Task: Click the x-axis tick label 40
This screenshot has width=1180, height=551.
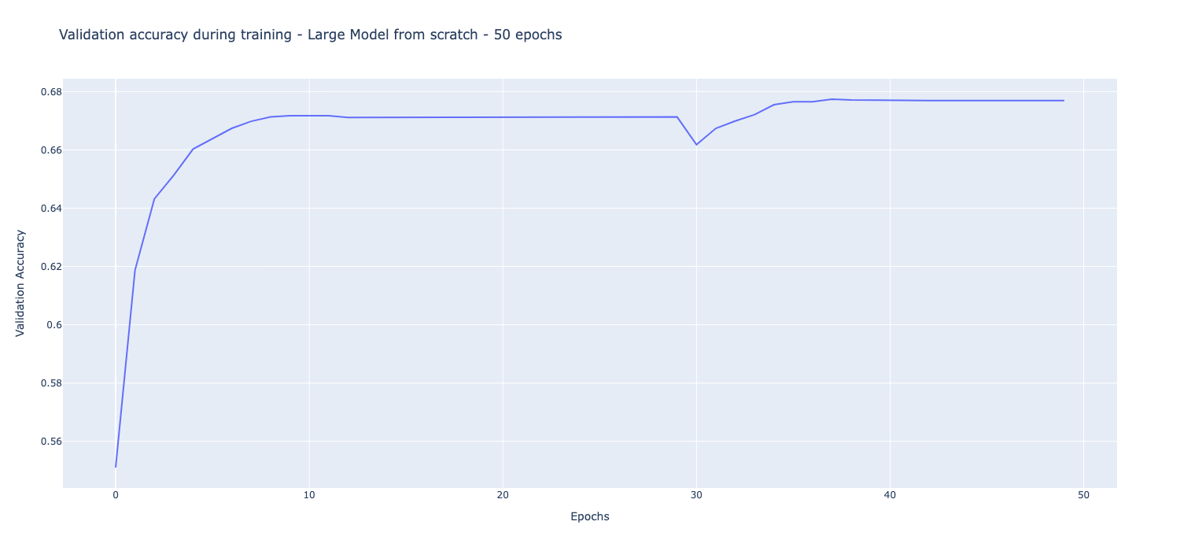Action: point(890,494)
